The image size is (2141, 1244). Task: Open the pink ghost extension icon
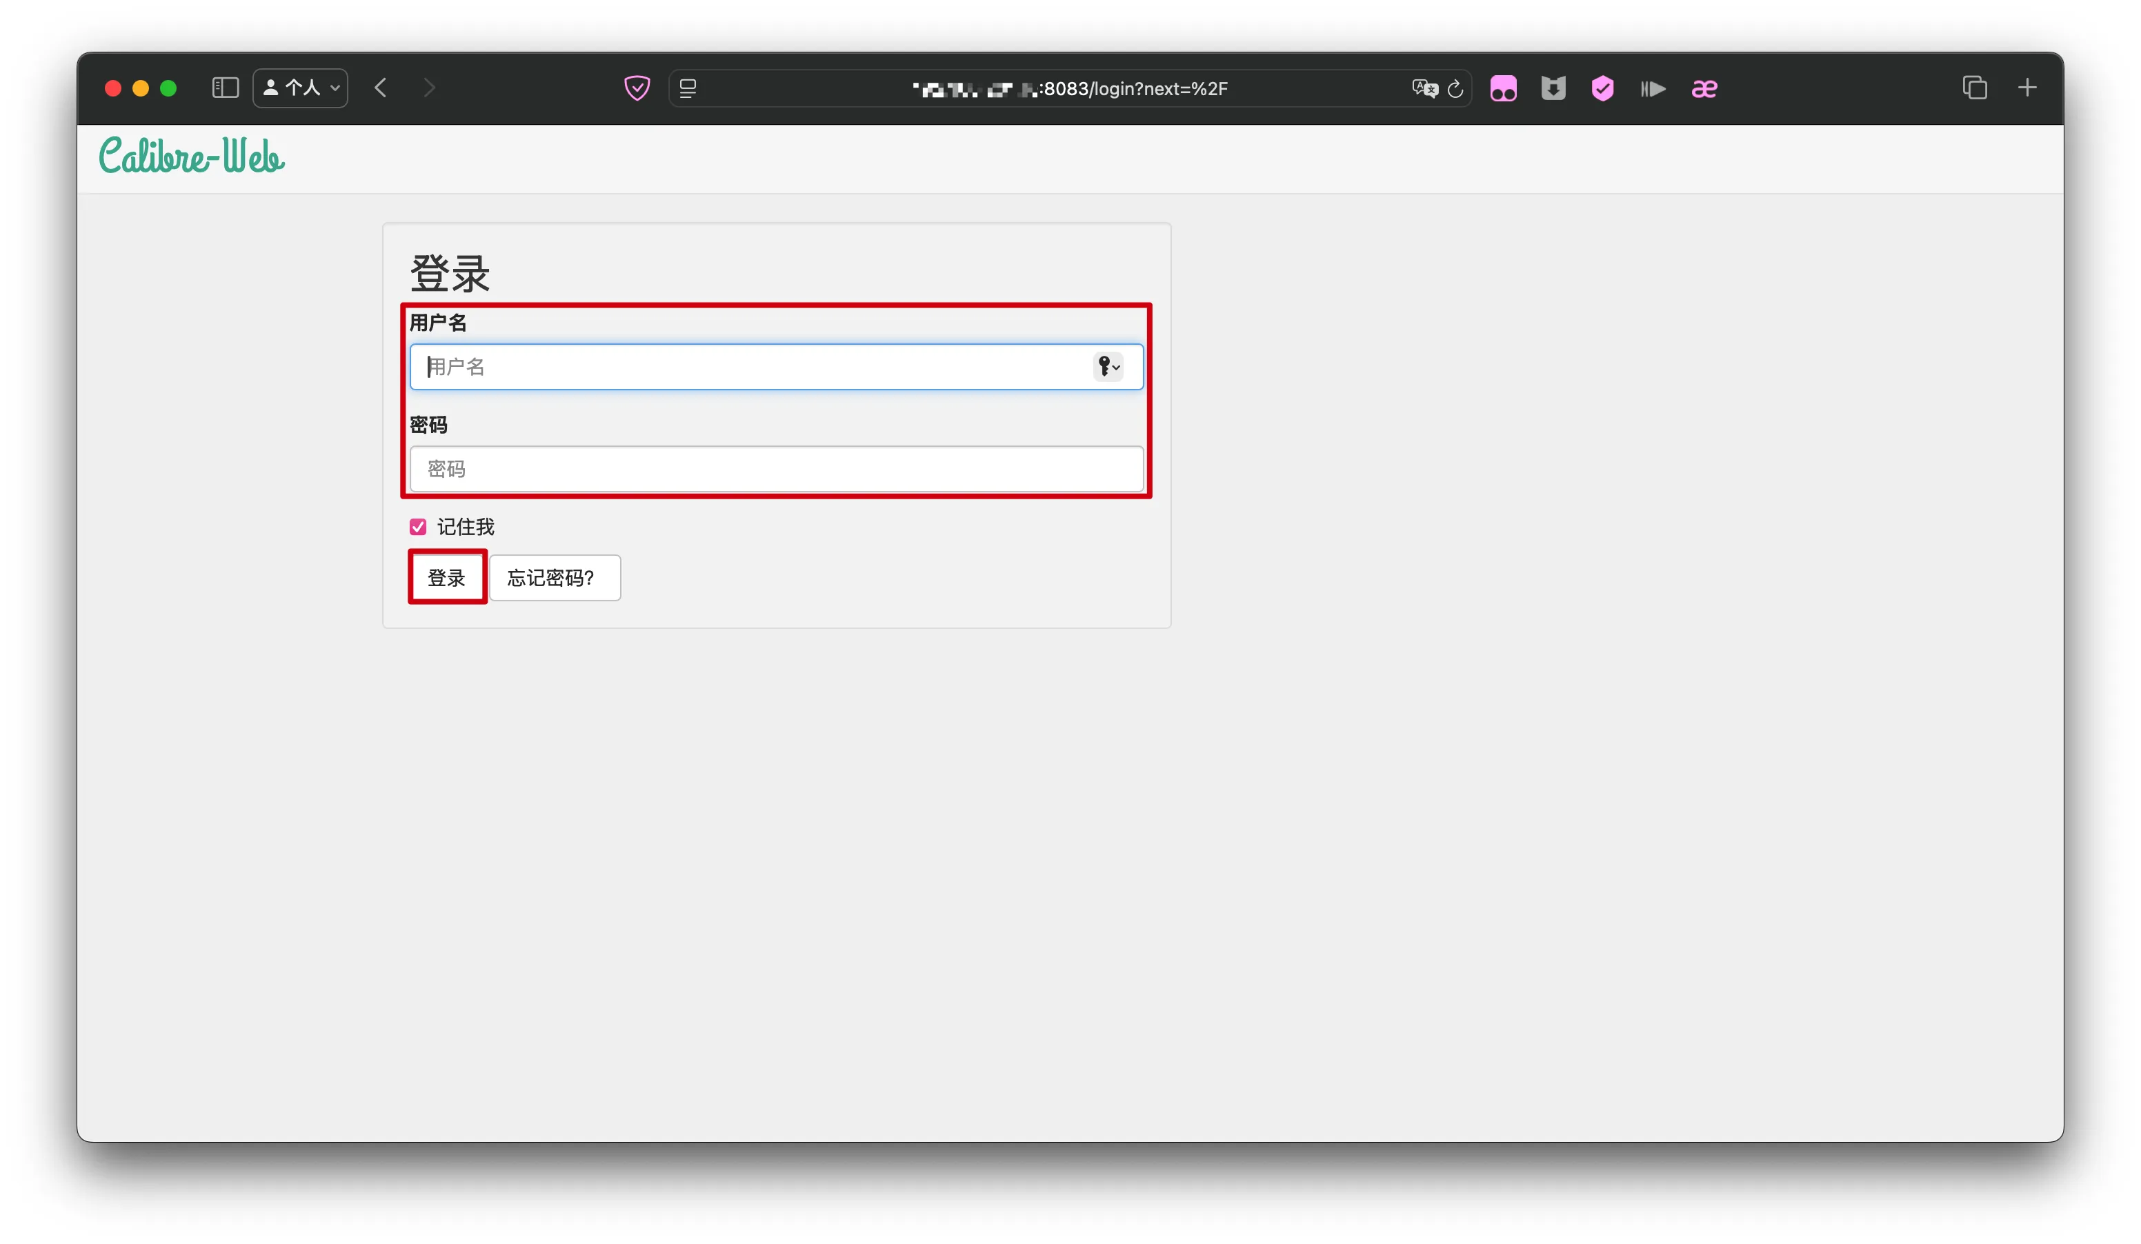pyautogui.click(x=1503, y=88)
